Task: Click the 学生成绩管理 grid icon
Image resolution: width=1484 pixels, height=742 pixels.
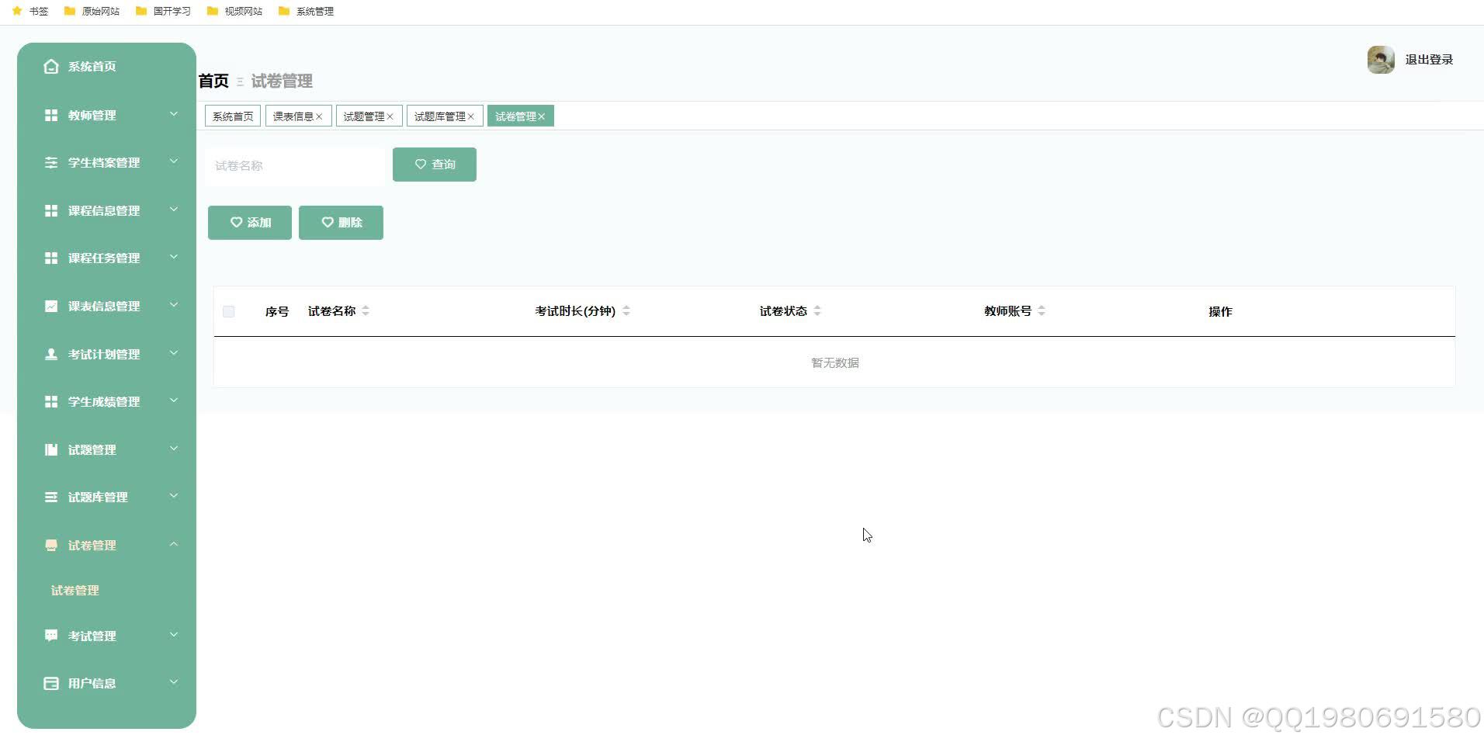Action: (51, 402)
